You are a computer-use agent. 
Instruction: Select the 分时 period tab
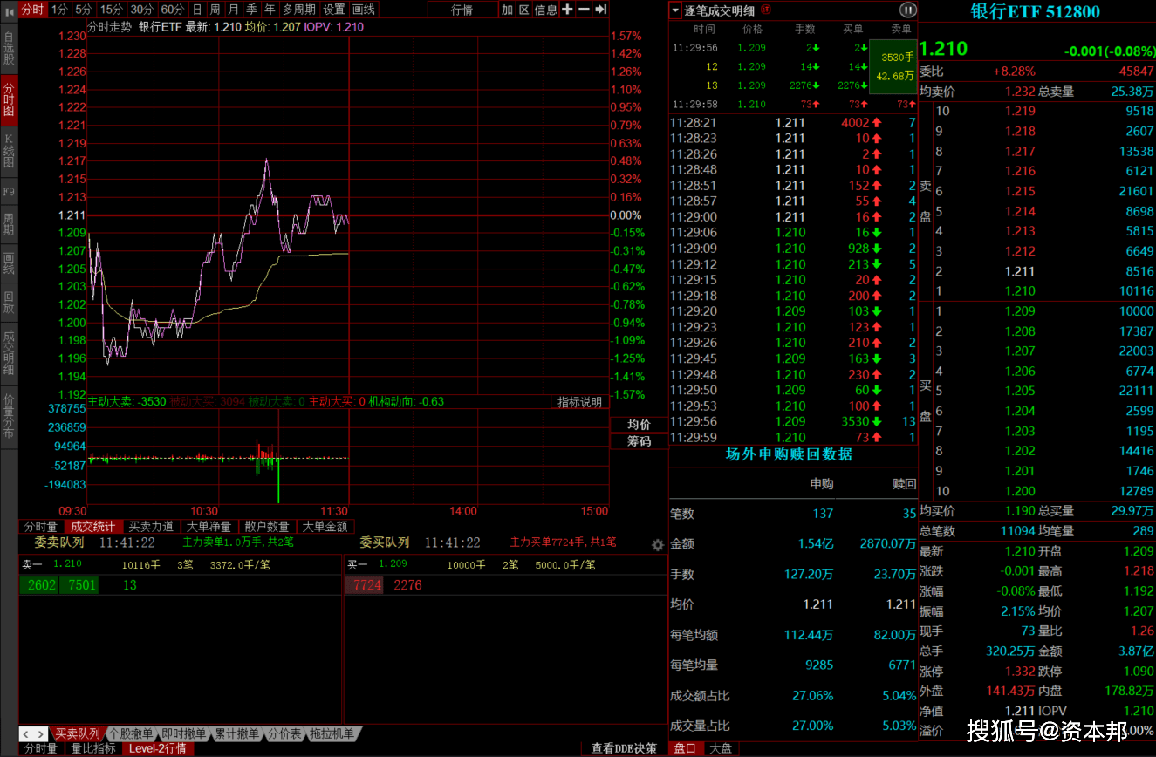pos(32,9)
